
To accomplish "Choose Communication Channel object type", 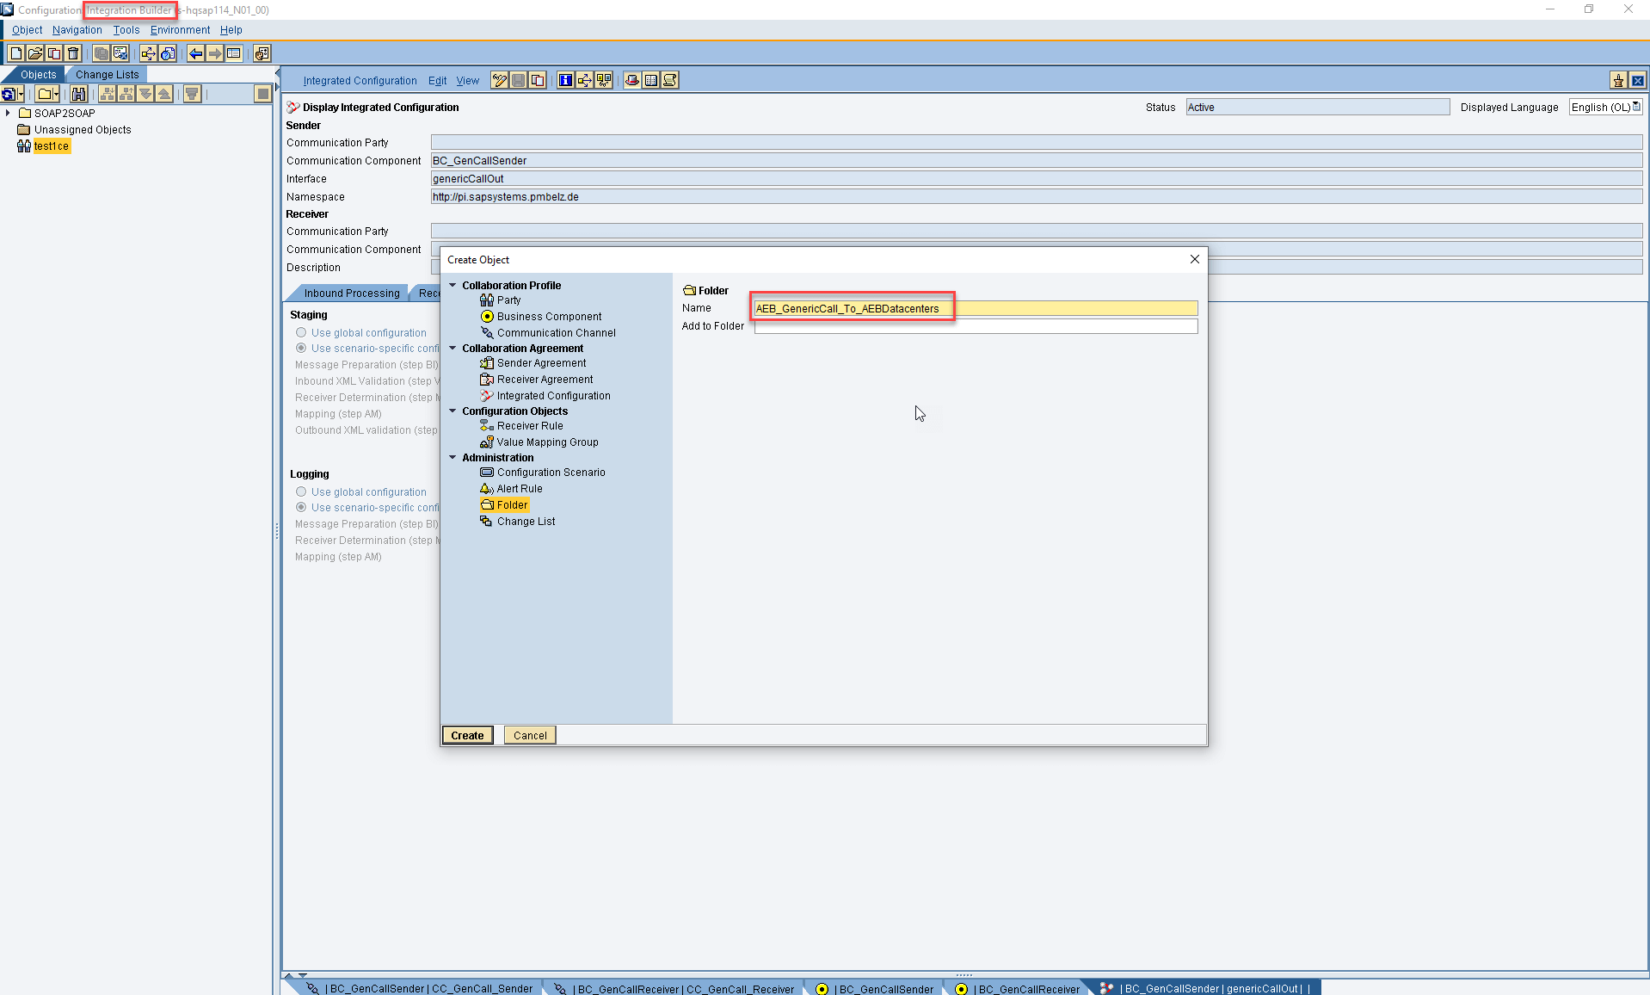I will pyautogui.click(x=555, y=332).
